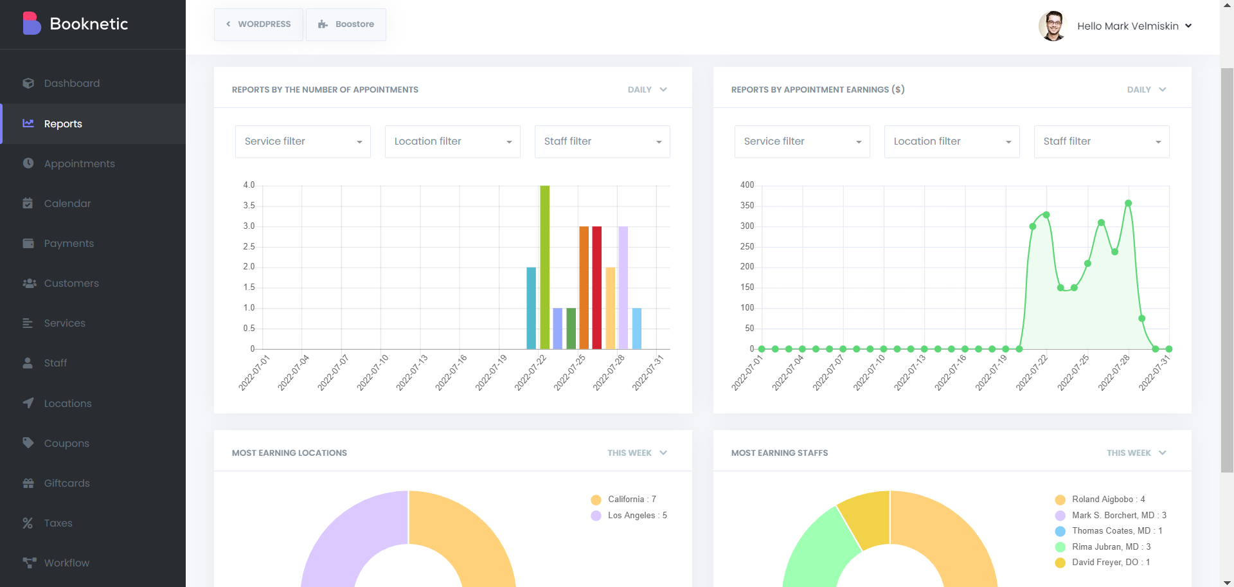This screenshot has height=587, width=1234.
Task: Click the 'Los Angeles : 5' legend text
Action: click(638, 516)
